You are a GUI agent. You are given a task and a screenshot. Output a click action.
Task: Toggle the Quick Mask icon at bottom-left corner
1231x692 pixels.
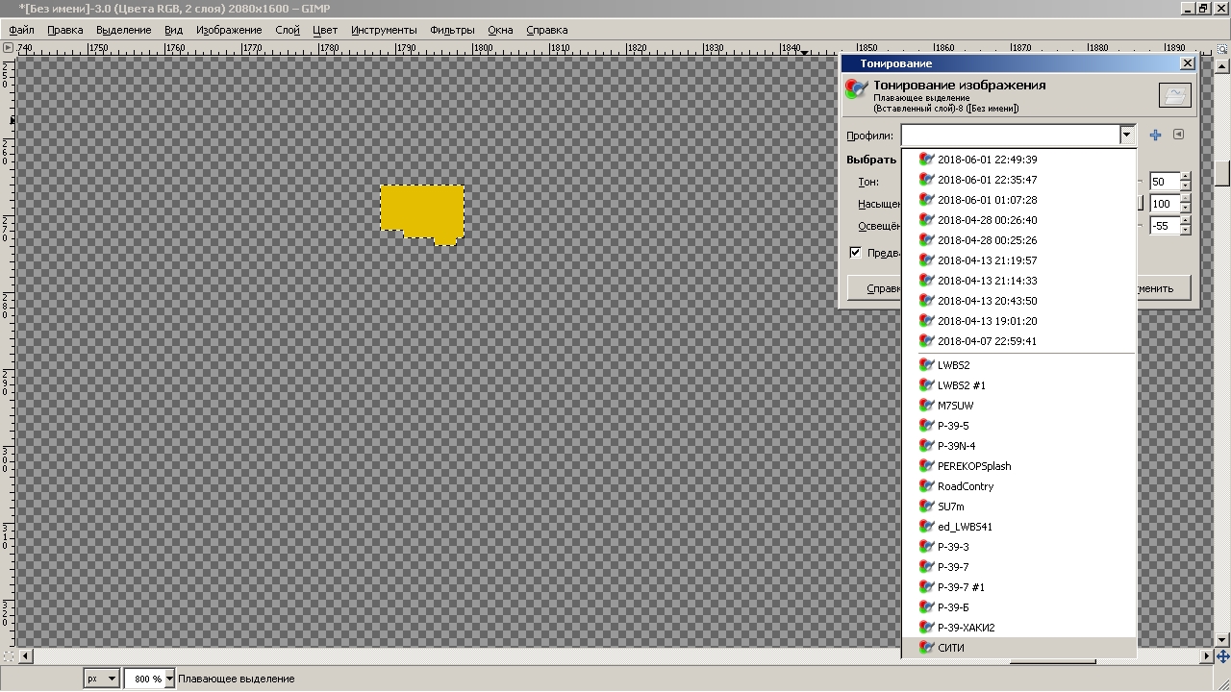point(9,656)
